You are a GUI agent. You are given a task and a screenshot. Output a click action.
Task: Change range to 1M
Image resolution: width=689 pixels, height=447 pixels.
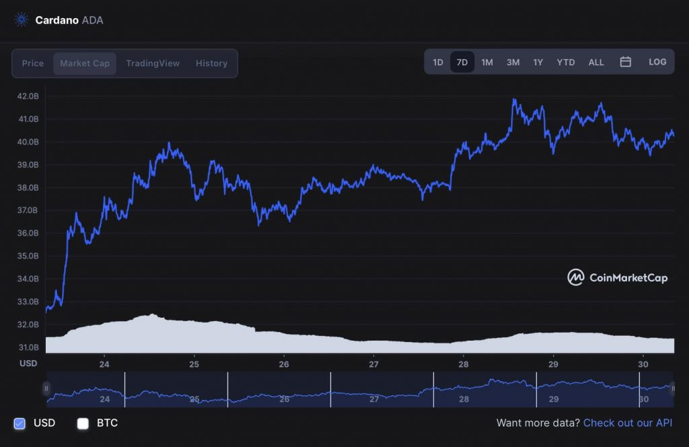click(x=487, y=63)
